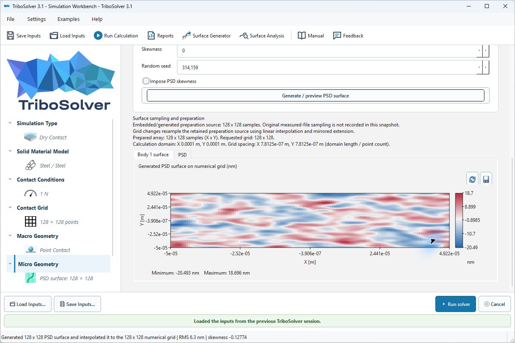The height and width of the screenshot is (343, 515).
Task: Click the PSD surface 128 × 128 icon
Action: coord(31,278)
